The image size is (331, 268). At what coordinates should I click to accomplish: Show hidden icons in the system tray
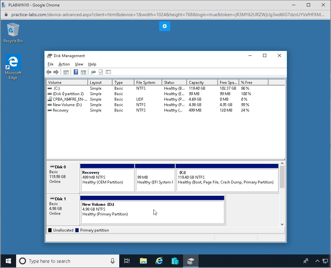[x=317, y=261]
